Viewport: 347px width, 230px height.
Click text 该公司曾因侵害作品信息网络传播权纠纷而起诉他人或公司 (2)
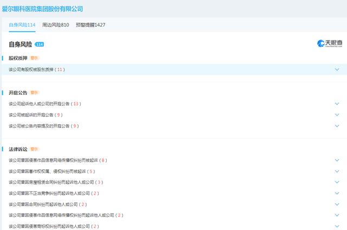point(66,215)
